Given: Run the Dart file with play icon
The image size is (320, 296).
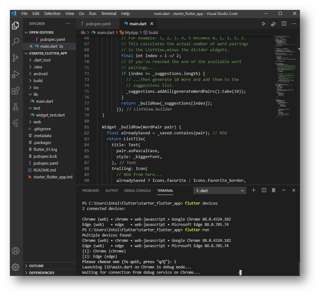Looking at the screenshot, I should [x=264, y=24].
